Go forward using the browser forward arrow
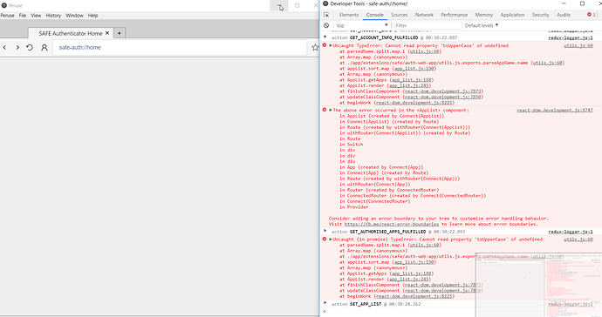The height and width of the screenshot is (317, 602). pos(17,48)
